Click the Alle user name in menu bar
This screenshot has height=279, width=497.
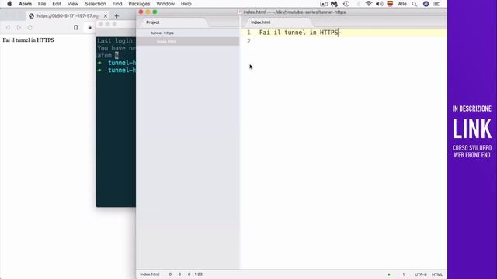[402, 4]
